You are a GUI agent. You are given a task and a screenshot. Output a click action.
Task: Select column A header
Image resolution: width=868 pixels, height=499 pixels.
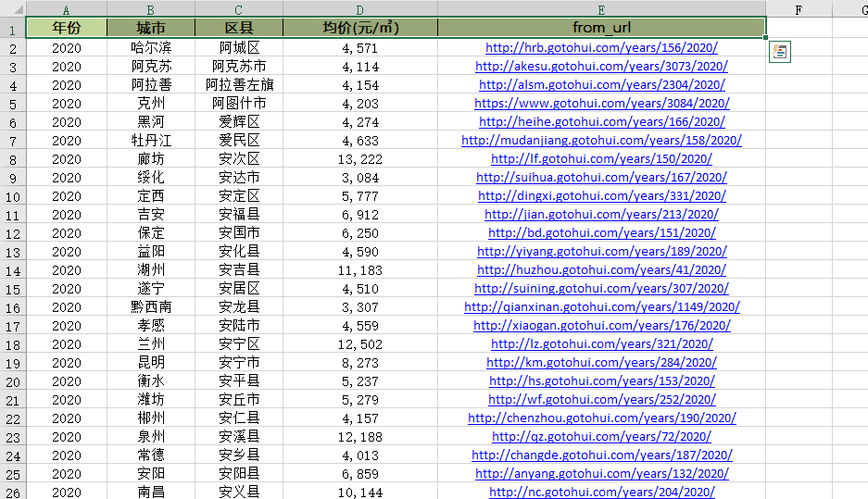[67, 9]
